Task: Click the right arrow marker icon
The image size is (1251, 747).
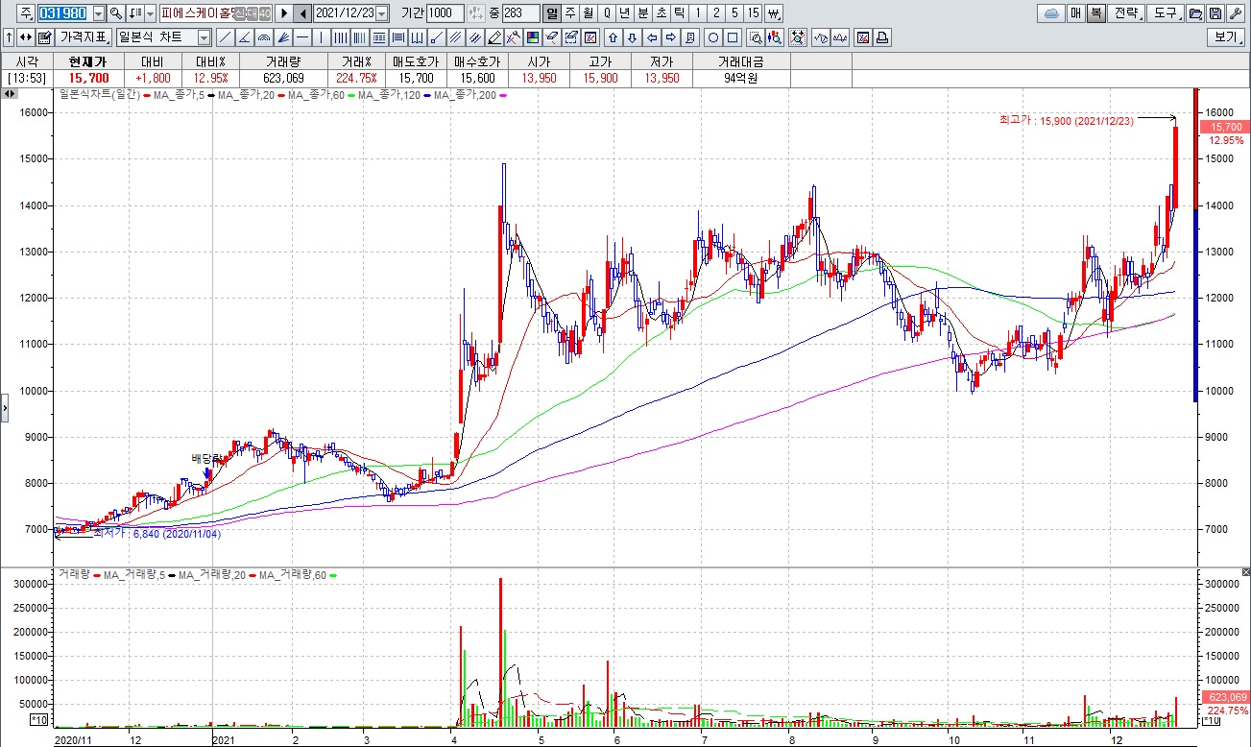Action: pos(670,37)
